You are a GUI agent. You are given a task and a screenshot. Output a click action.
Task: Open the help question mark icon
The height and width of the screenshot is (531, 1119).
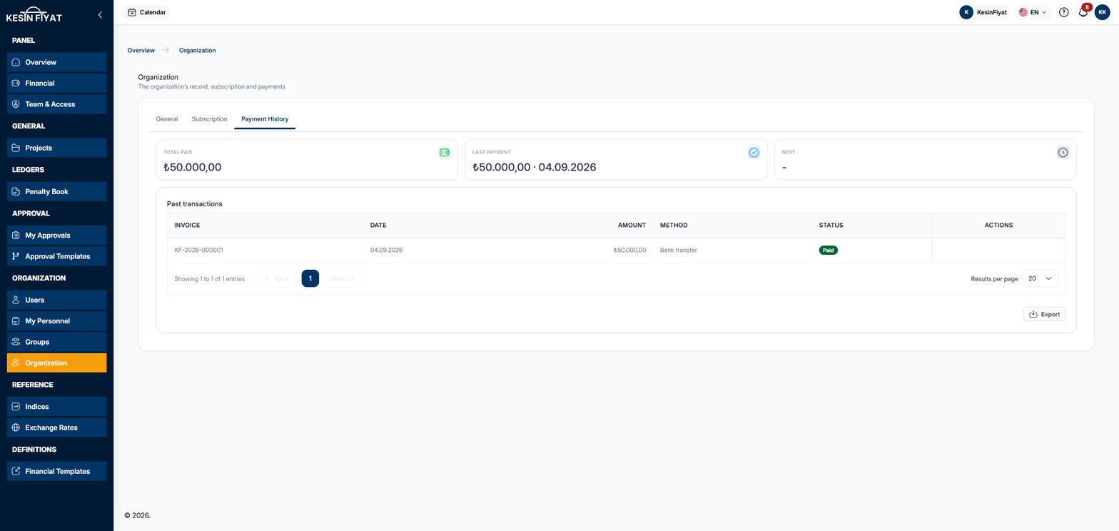(x=1063, y=12)
